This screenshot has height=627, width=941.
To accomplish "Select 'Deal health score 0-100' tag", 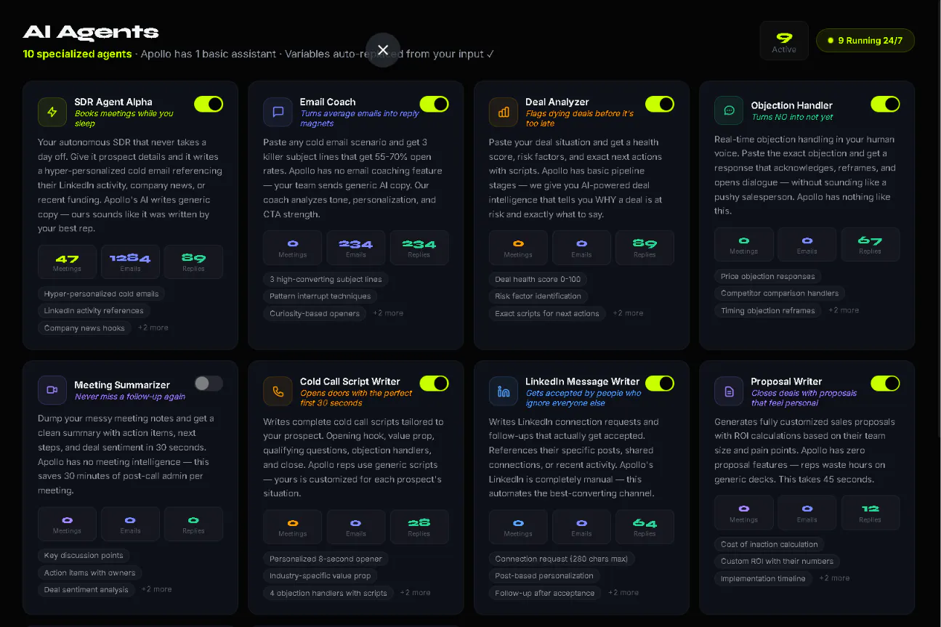I will tap(538, 279).
